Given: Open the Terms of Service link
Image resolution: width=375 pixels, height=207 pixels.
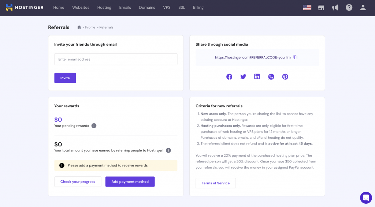Looking at the screenshot, I should (216, 183).
